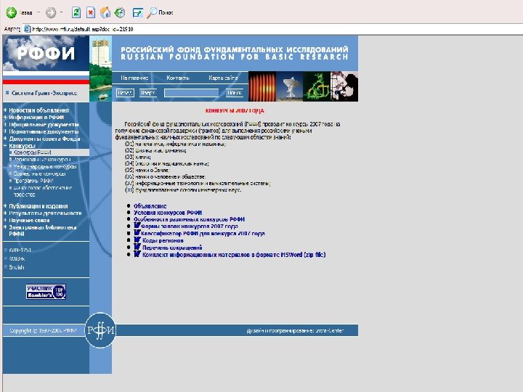Click the toolbar icon left of the magnifier
This screenshot has width=523, height=392.
pyautogui.click(x=137, y=12)
